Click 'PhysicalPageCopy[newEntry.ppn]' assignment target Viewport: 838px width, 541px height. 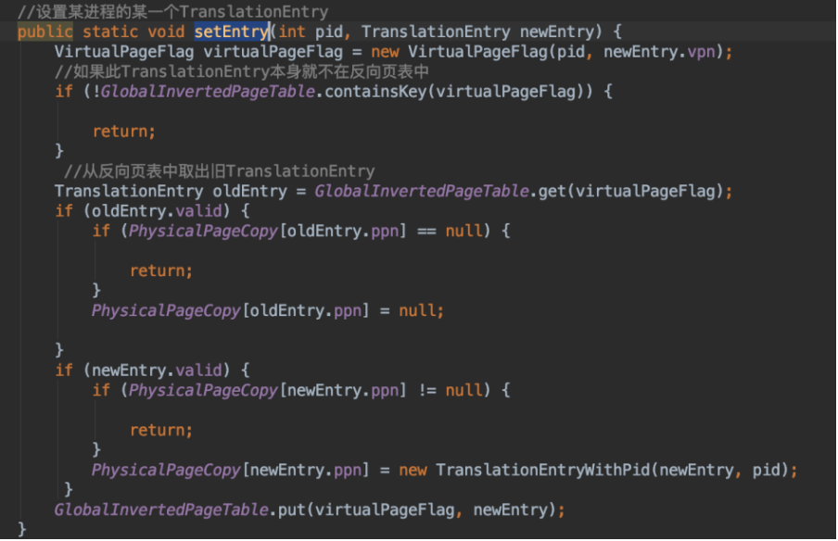(x=230, y=470)
